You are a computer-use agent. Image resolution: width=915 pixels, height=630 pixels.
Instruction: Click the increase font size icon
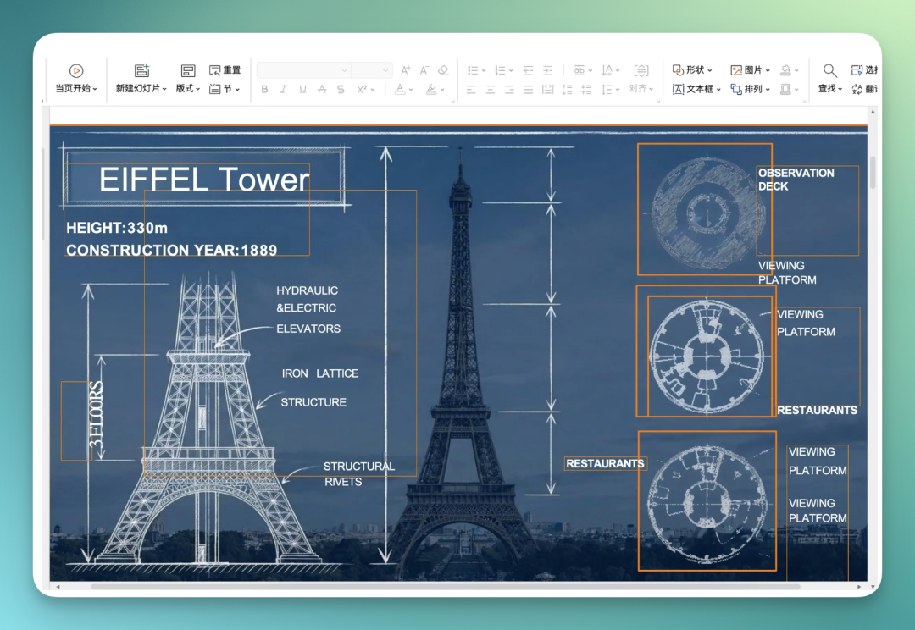pyautogui.click(x=406, y=70)
